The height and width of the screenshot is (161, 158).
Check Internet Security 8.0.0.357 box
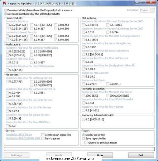click(x=32, y=40)
